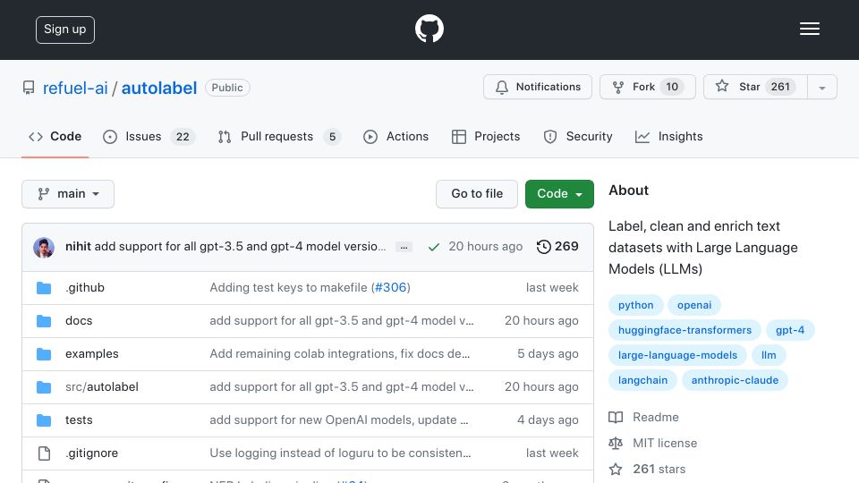Click nihit's avatar thumbnail
Viewport: 859px width, 483px height.
44,248
